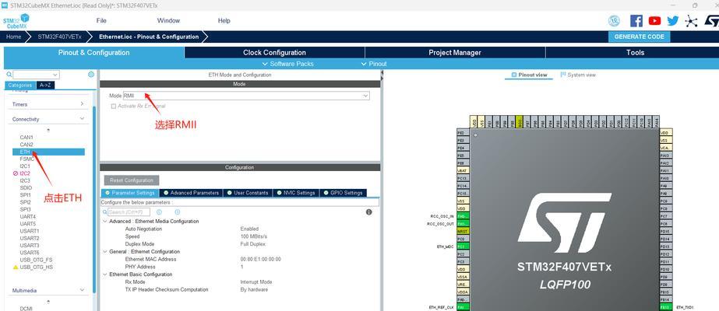The width and height of the screenshot is (719, 311).
Task: Switch to the Clock Configuration tab
Action: click(274, 53)
